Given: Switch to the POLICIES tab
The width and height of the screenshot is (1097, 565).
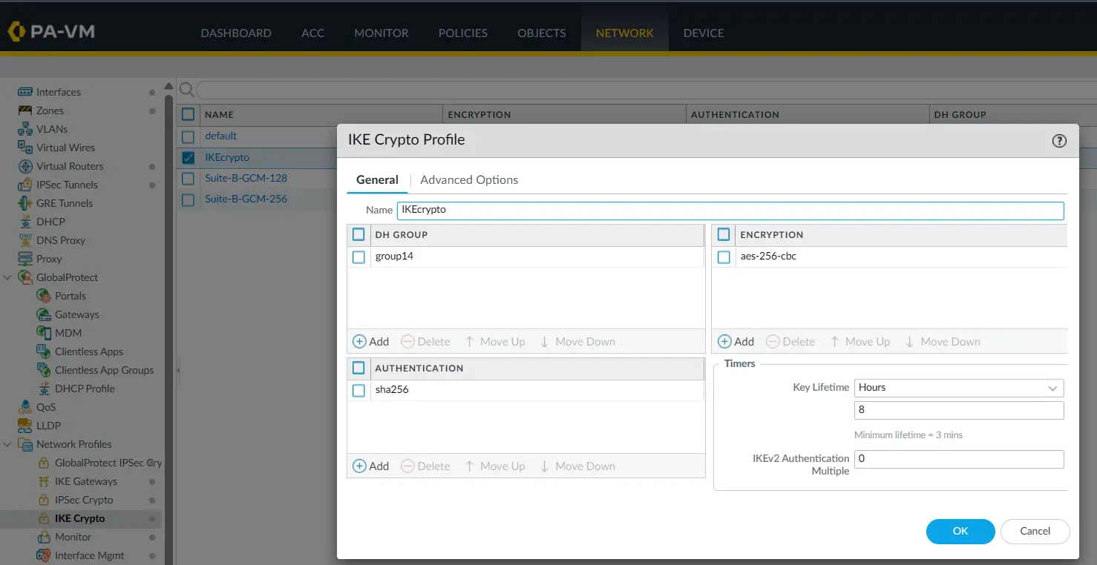Looking at the screenshot, I should click(x=463, y=33).
